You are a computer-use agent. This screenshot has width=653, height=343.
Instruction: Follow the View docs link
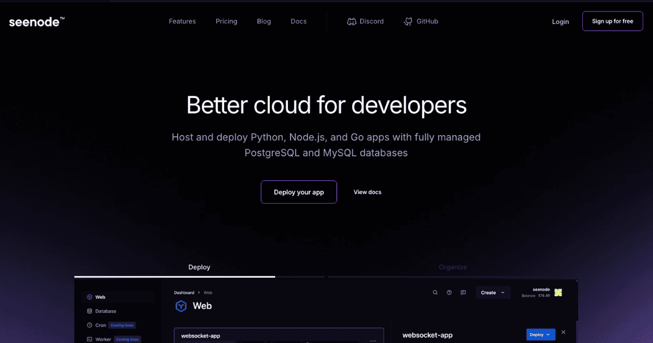(367, 192)
